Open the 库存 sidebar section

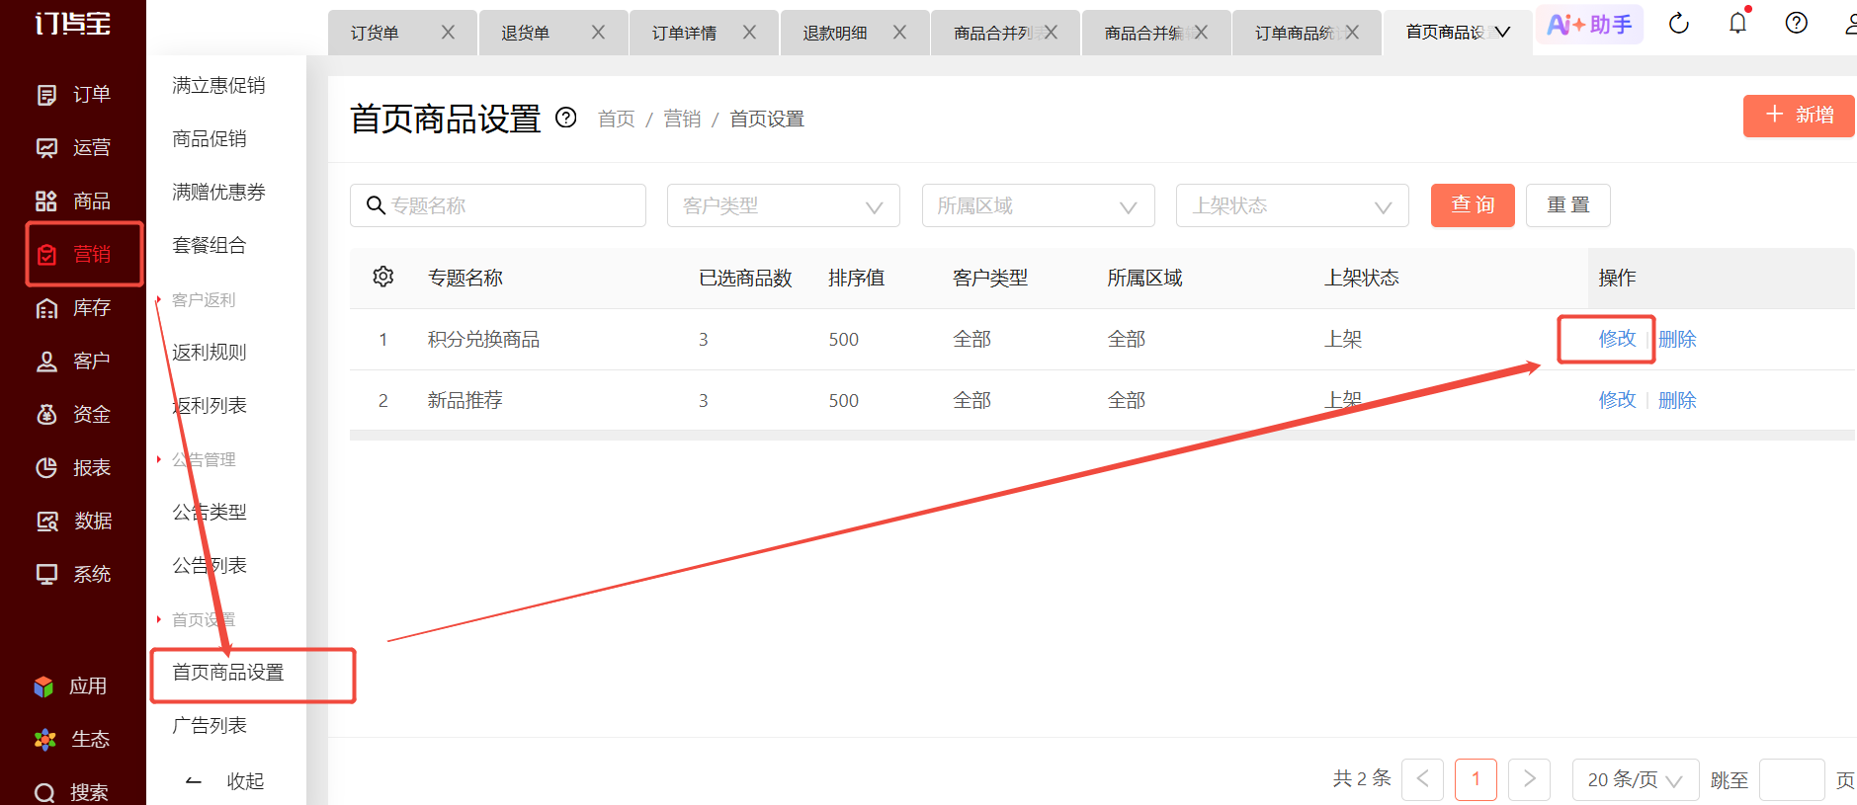click(73, 308)
